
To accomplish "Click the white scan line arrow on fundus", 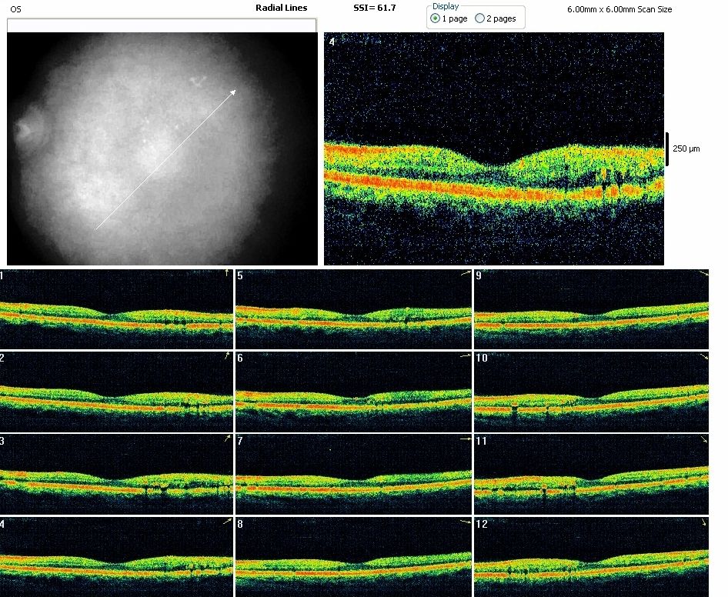I will [165, 159].
